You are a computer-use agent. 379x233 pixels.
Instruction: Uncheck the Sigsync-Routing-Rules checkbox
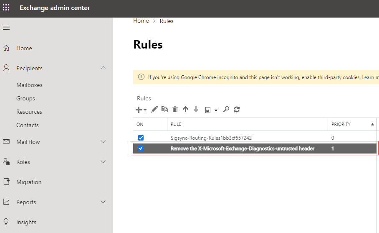(141, 138)
